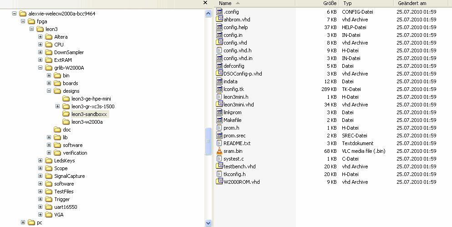This screenshot has width=452, height=227.
Task: Select the uart16550 folder
Action: (x=66, y=207)
